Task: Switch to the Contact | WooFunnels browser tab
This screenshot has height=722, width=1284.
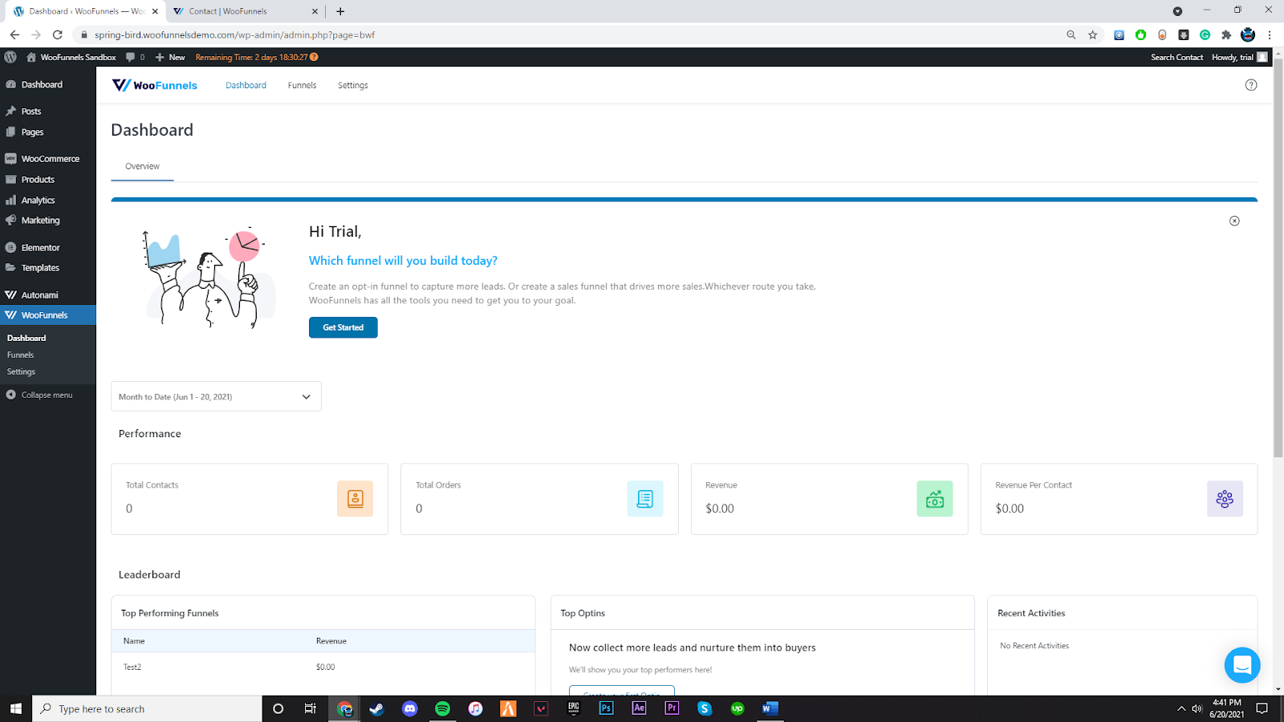Action: pyautogui.click(x=246, y=11)
